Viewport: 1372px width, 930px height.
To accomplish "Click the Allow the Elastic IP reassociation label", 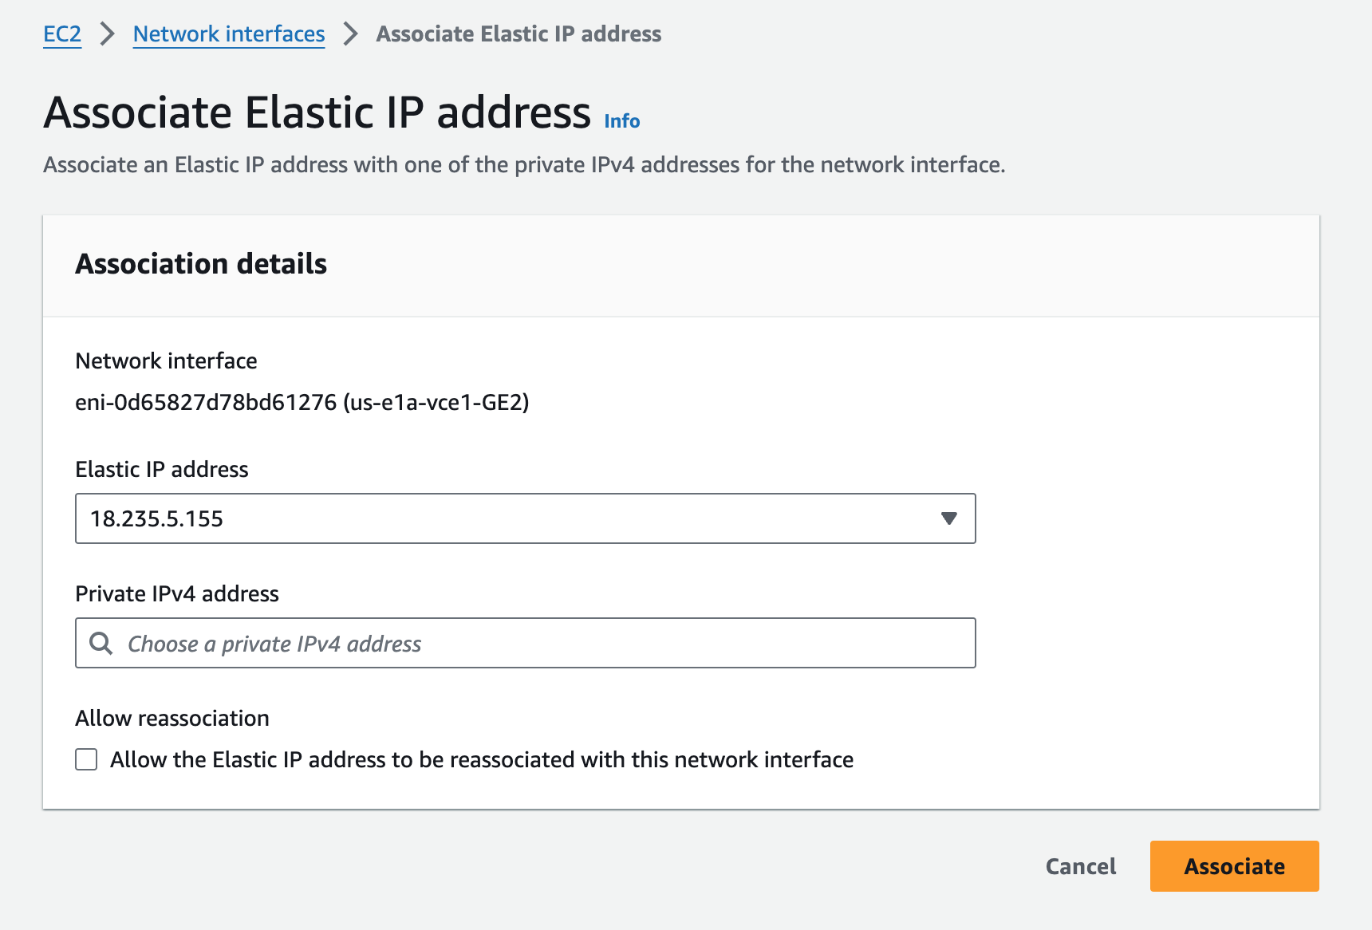I will 482,759.
